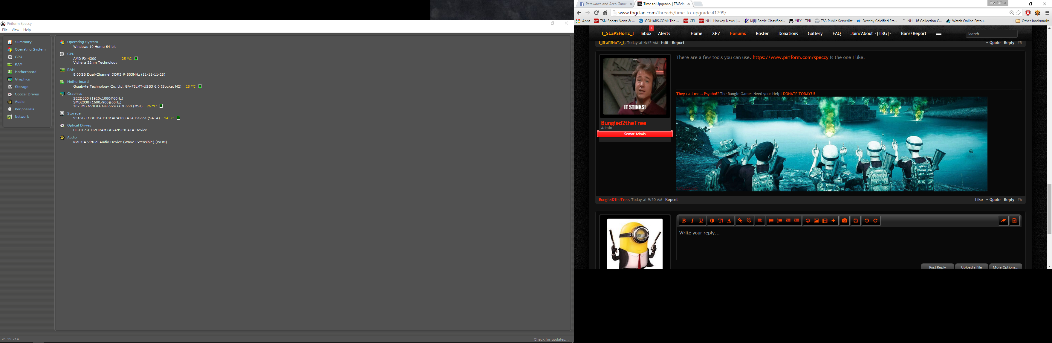
Task: Click the outdent icon in editor toolbar
Action: [x=788, y=221]
